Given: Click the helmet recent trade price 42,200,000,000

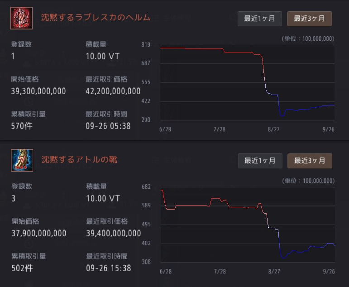Looking at the screenshot, I should (x=113, y=91).
